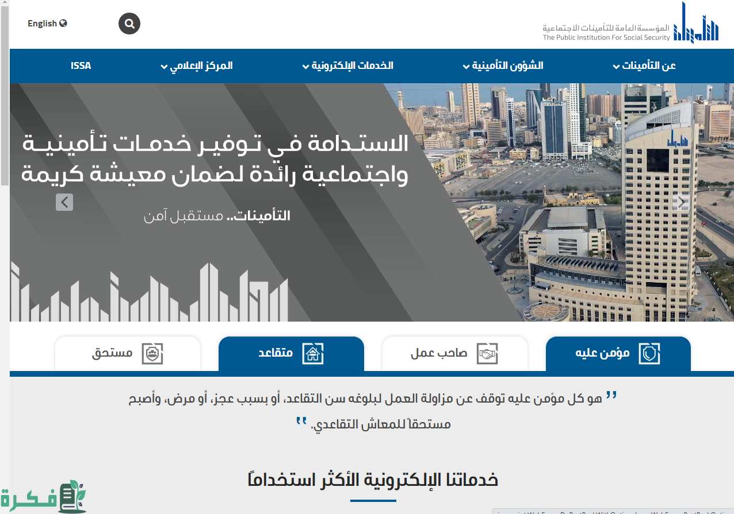Image resolution: width=734 pixels, height=514 pixels.
Task: Click the Public Institution for Social Security logo
Action: [631, 24]
